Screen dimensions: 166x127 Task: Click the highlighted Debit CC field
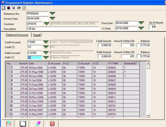(35, 57)
